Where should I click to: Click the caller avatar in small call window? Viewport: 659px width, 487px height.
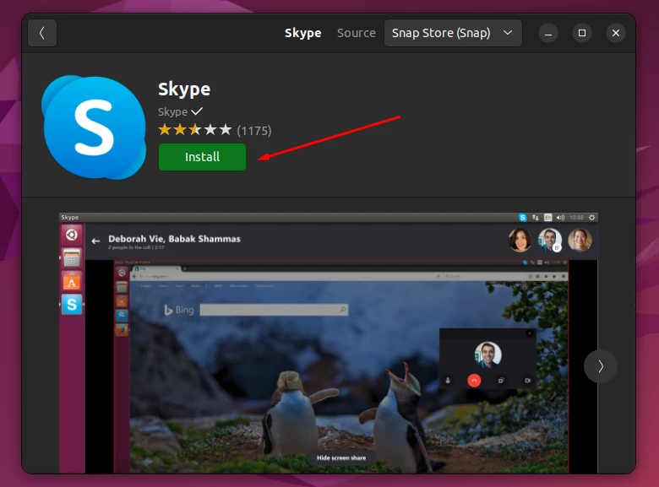pyautogui.click(x=487, y=354)
